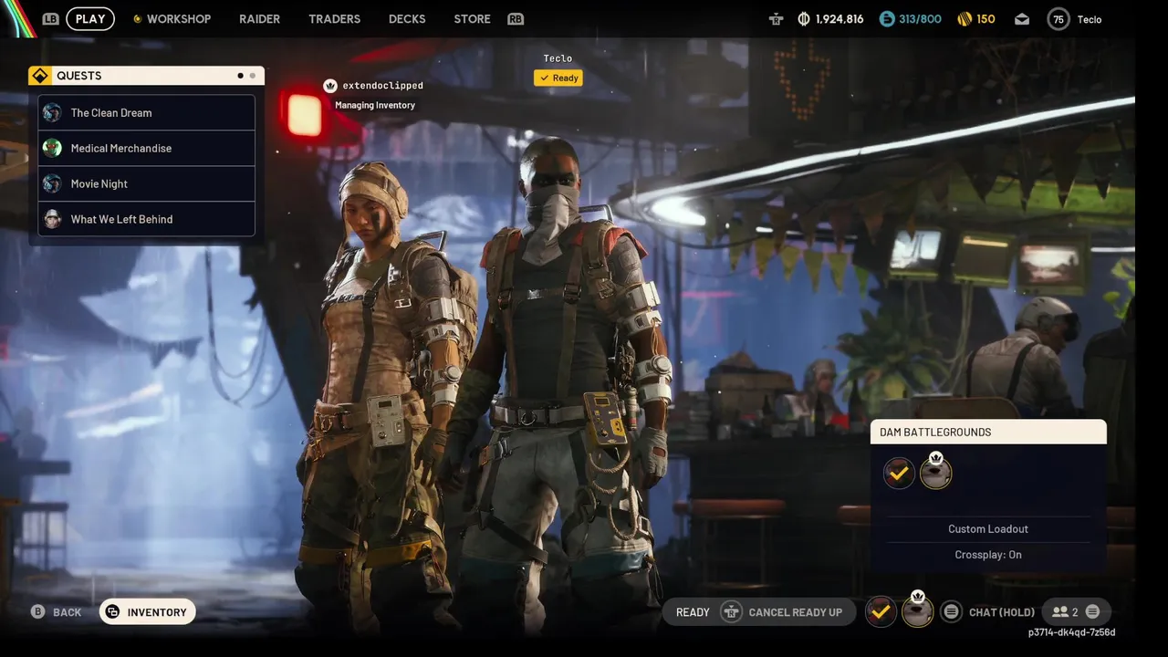Click the 313/800 blue currency value
This screenshot has height=657, width=1168.
tap(920, 19)
